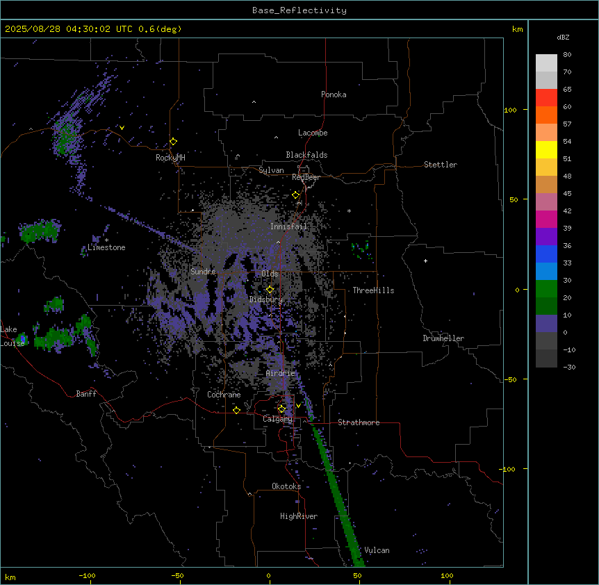Click the Olds town label

(x=270, y=274)
